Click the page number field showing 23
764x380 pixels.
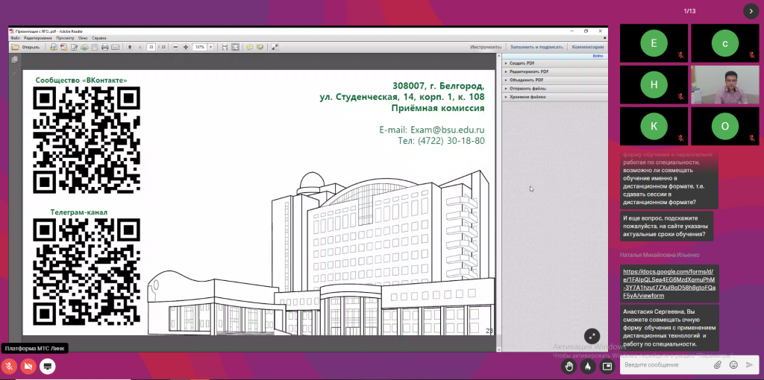pyautogui.click(x=151, y=47)
